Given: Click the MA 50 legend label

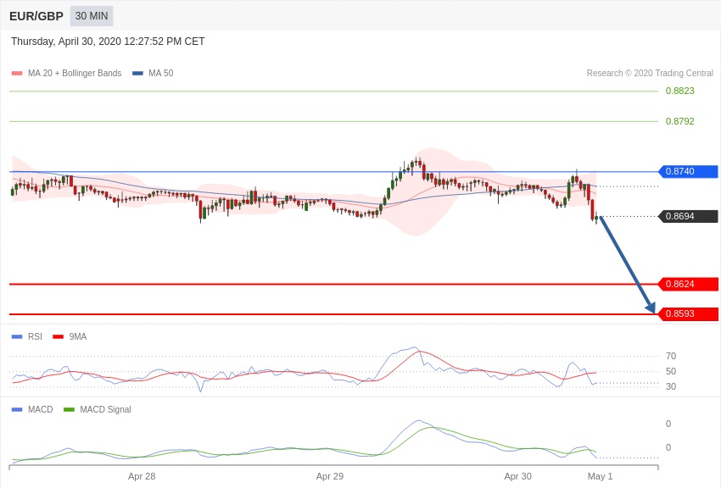Looking at the screenshot, I should click(161, 73).
